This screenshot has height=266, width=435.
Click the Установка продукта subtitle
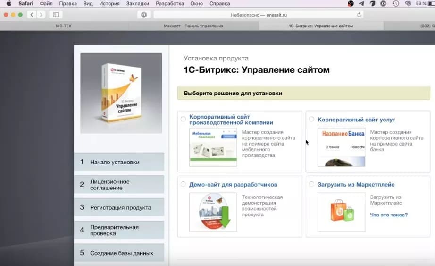(x=216, y=59)
